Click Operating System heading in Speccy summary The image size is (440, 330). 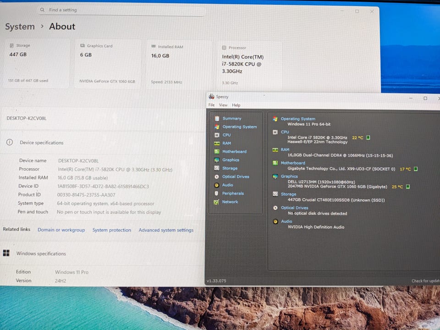[x=298, y=119]
